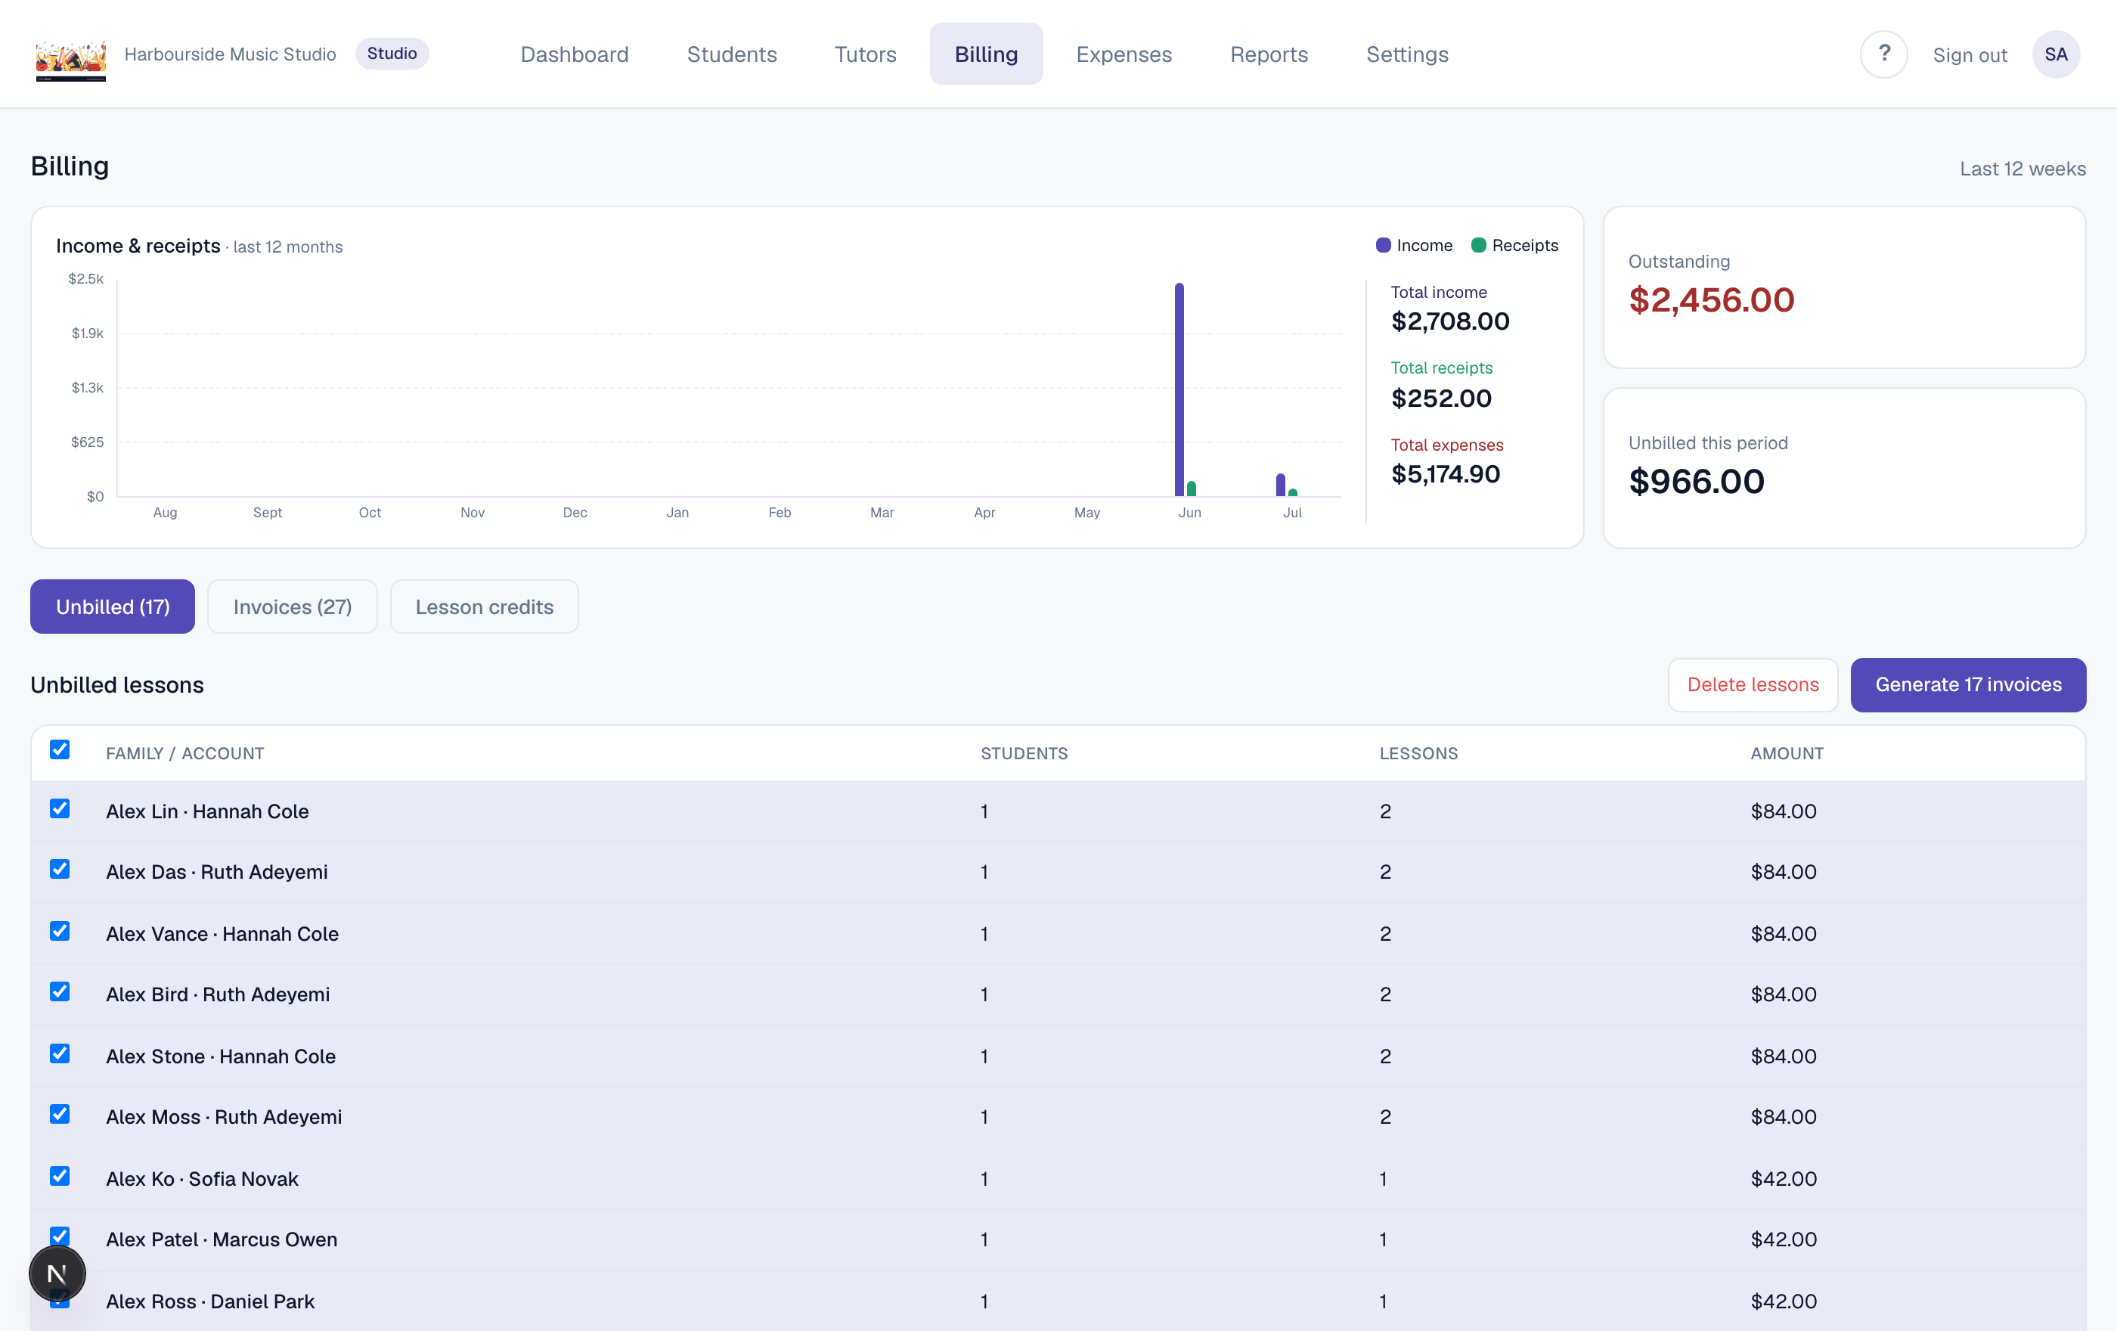2117x1331 pixels.
Task: Click the $42.00 amount for Alex Ko
Action: point(1783,1179)
